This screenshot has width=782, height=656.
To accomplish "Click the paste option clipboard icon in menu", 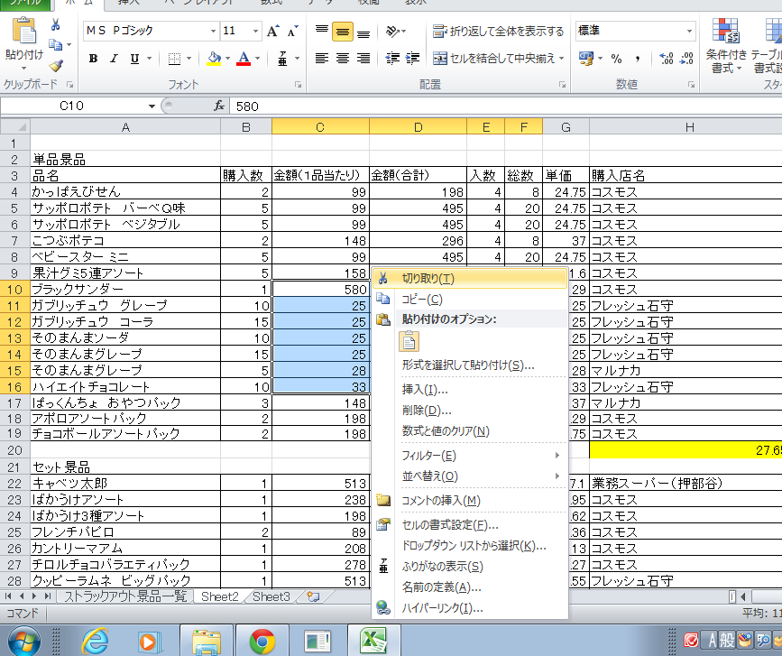I will [x=409, y=342].
